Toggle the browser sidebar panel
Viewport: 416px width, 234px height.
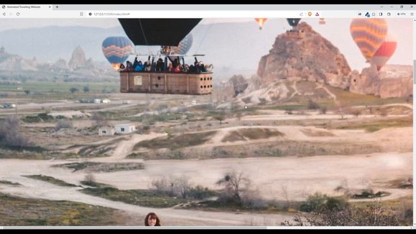381,14
